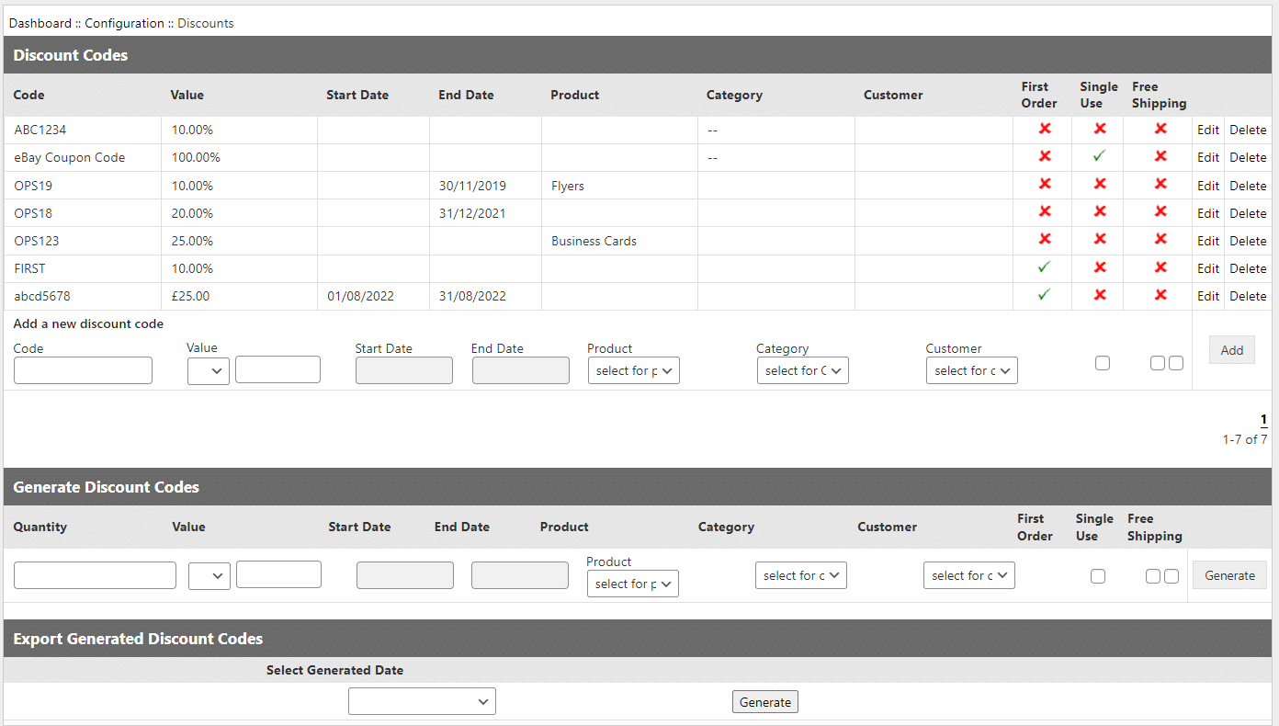Go to Dashboard in the breadcrumb

coord(40,23)
